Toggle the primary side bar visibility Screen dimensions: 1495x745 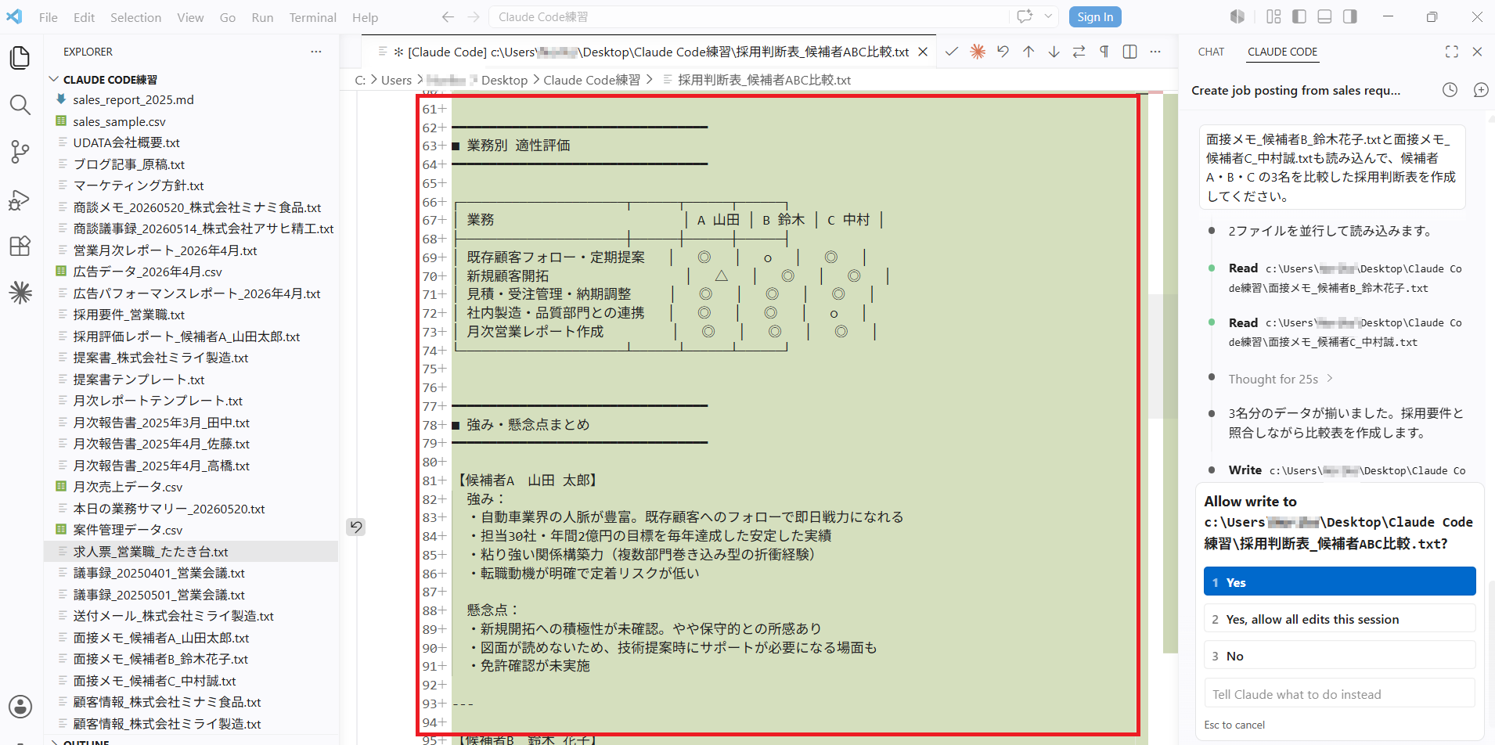(x=1299, y=16)
